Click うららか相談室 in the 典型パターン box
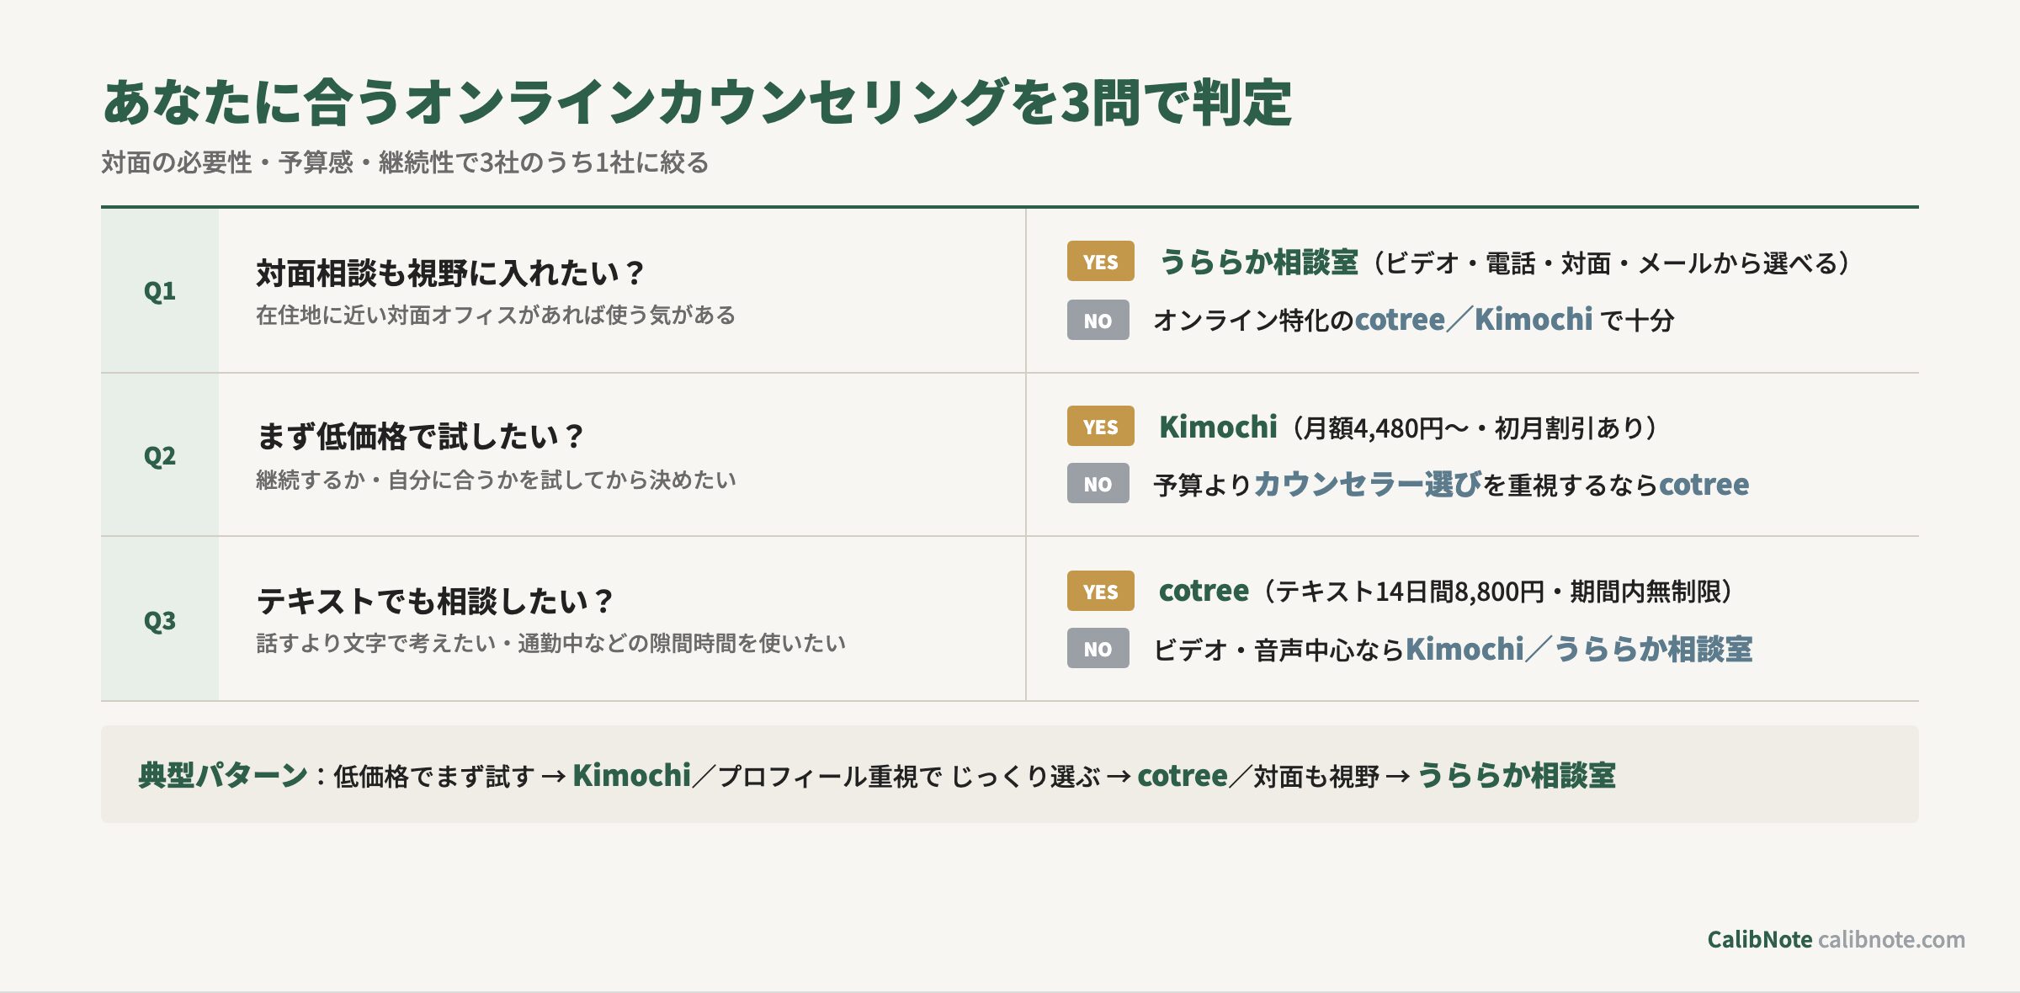 pos(1517,775)
